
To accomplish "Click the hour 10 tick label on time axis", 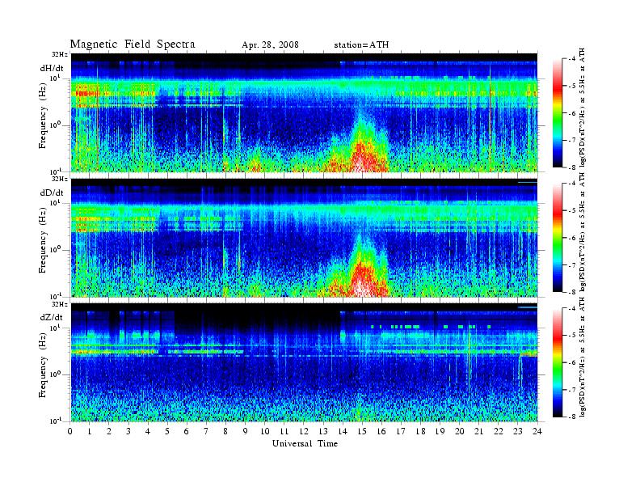I will [265, 431].
